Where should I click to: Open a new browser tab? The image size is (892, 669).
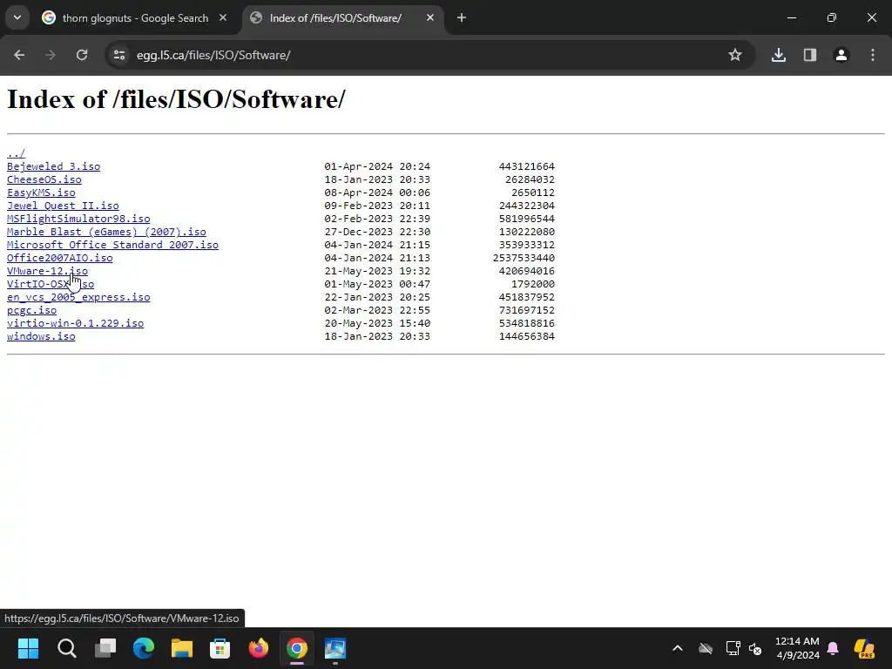tap(462, 18)
